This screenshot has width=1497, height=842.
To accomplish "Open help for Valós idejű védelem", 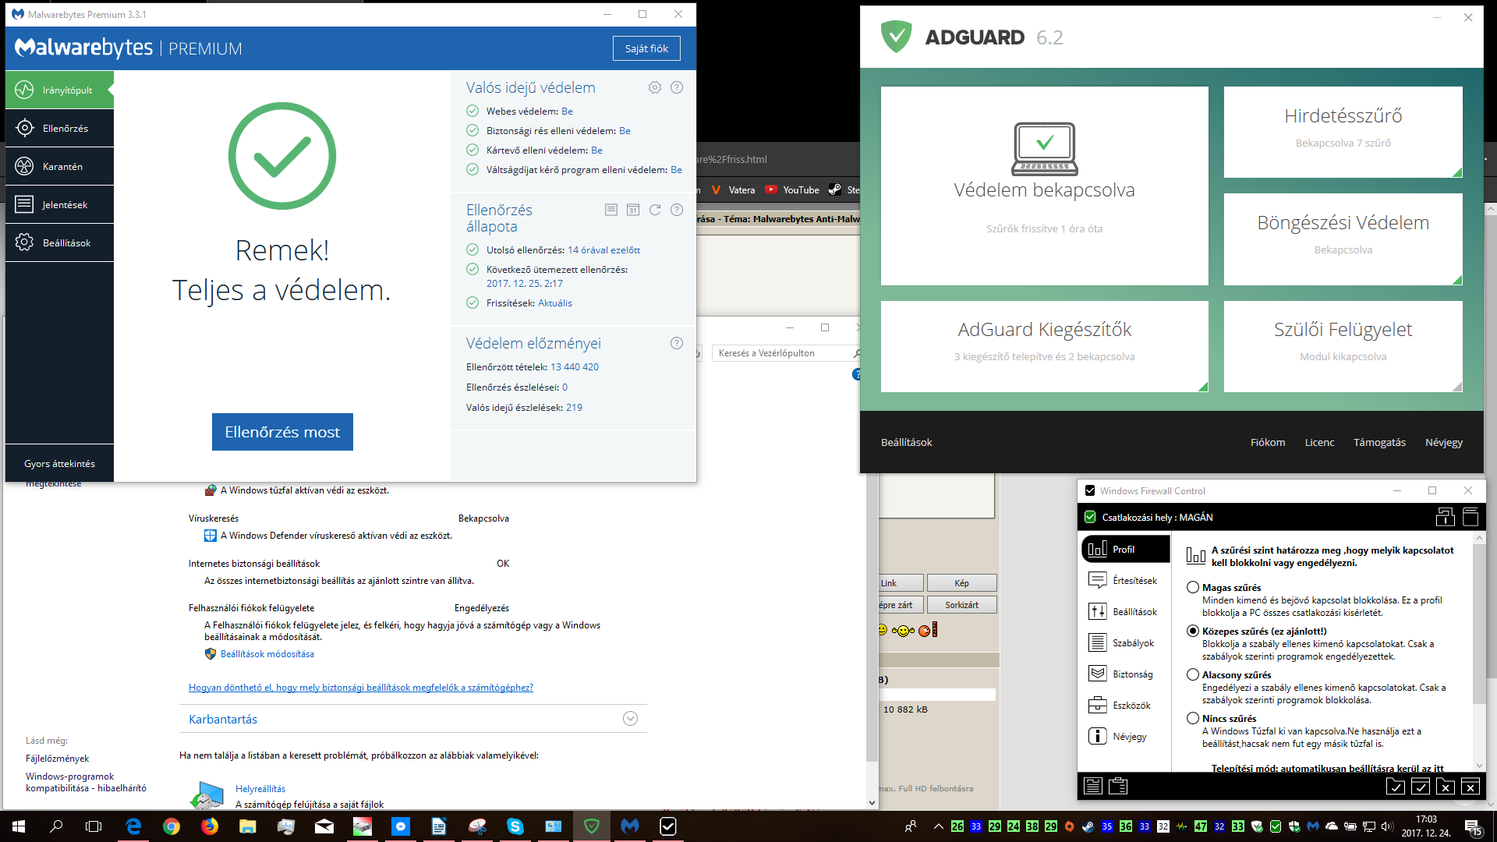I will click(677, 87).
